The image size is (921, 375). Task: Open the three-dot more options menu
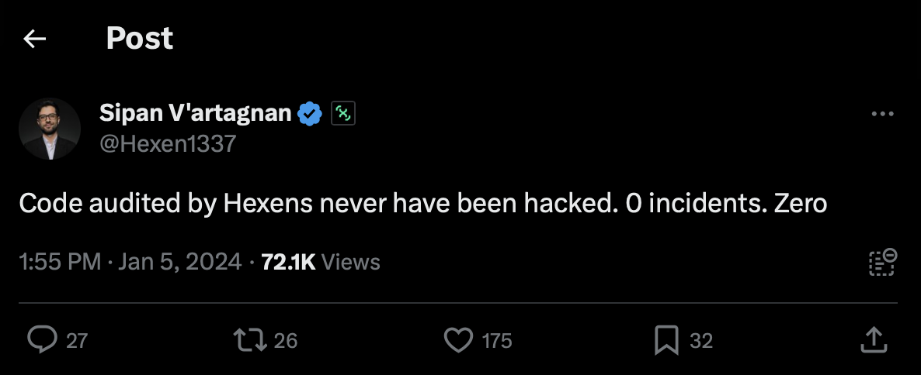pos(883,114)
